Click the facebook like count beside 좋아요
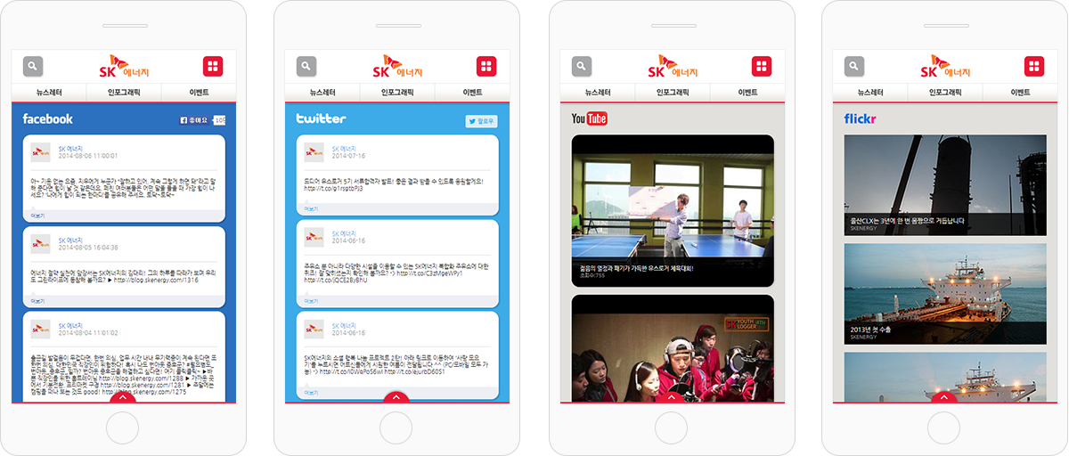 (x=218, y=120)
